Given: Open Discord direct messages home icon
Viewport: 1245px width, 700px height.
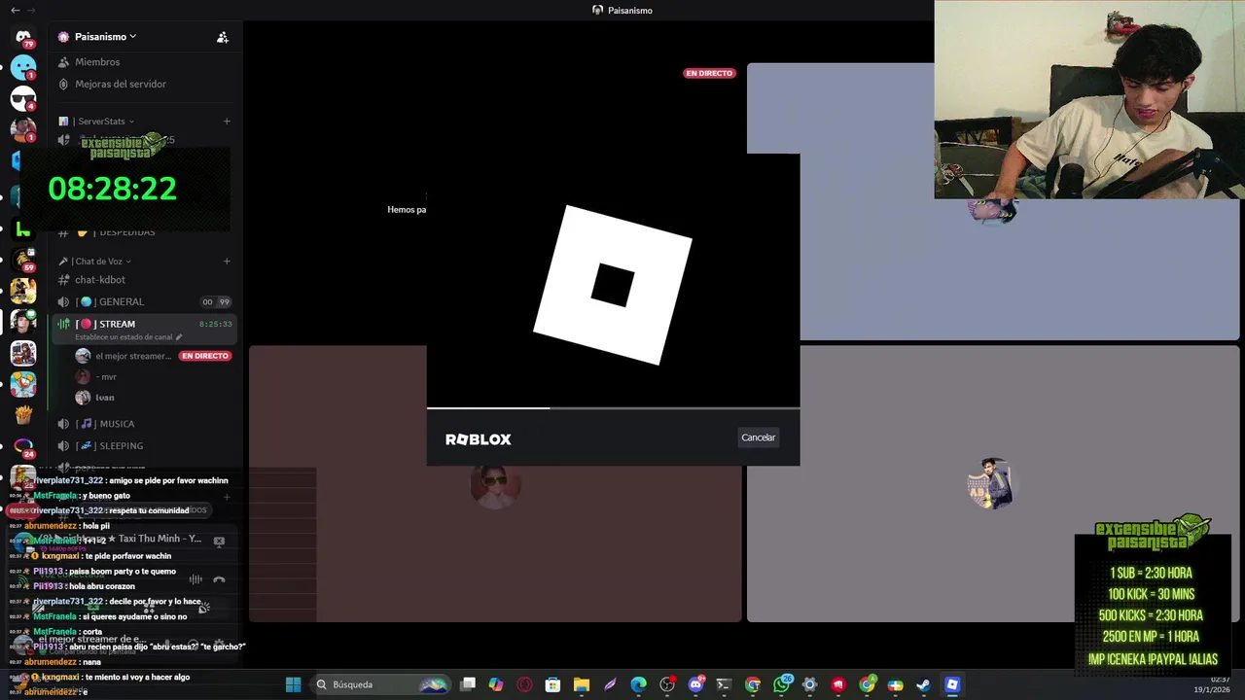Looking at the screenshot, I should (x=23, y=37).
